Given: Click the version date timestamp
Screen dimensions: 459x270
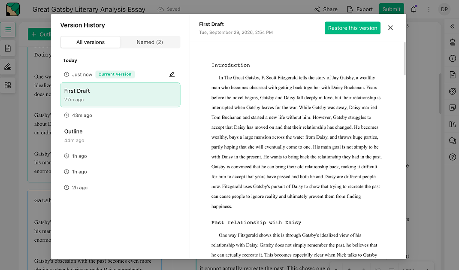Looking at the screenshot, I should coord(236,32).
